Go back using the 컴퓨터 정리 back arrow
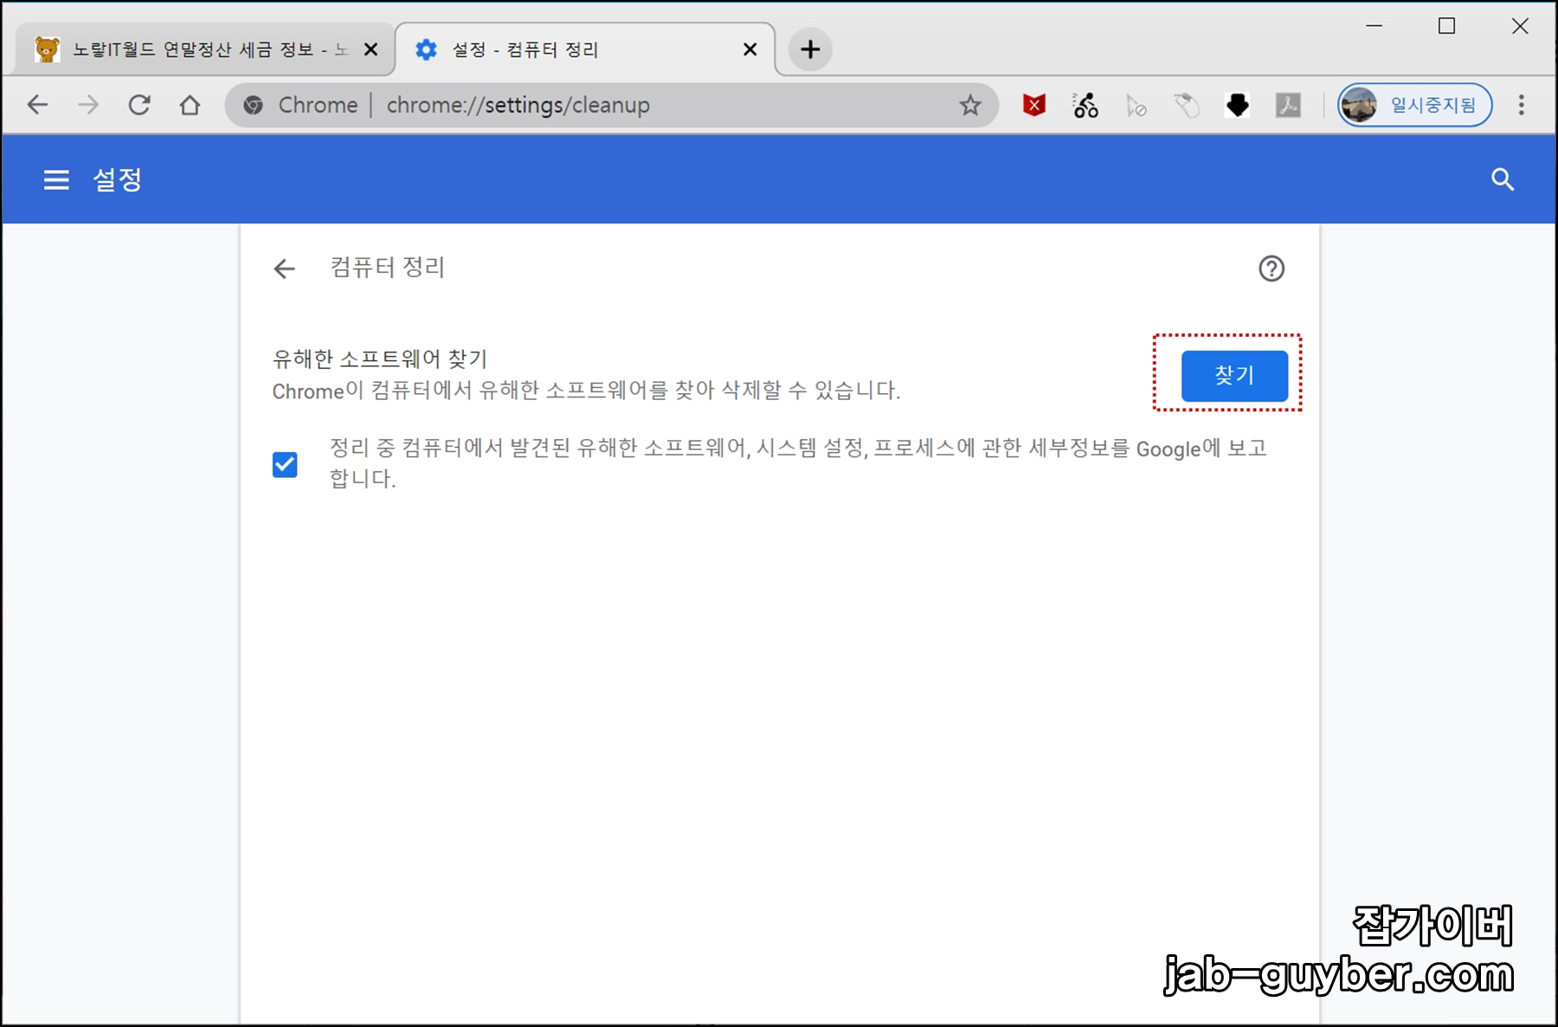The image size is (1558, 1027). (284, 269)
